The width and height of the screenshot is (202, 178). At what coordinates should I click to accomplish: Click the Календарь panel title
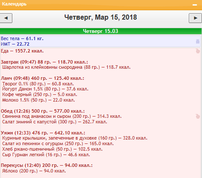point(14,4)
